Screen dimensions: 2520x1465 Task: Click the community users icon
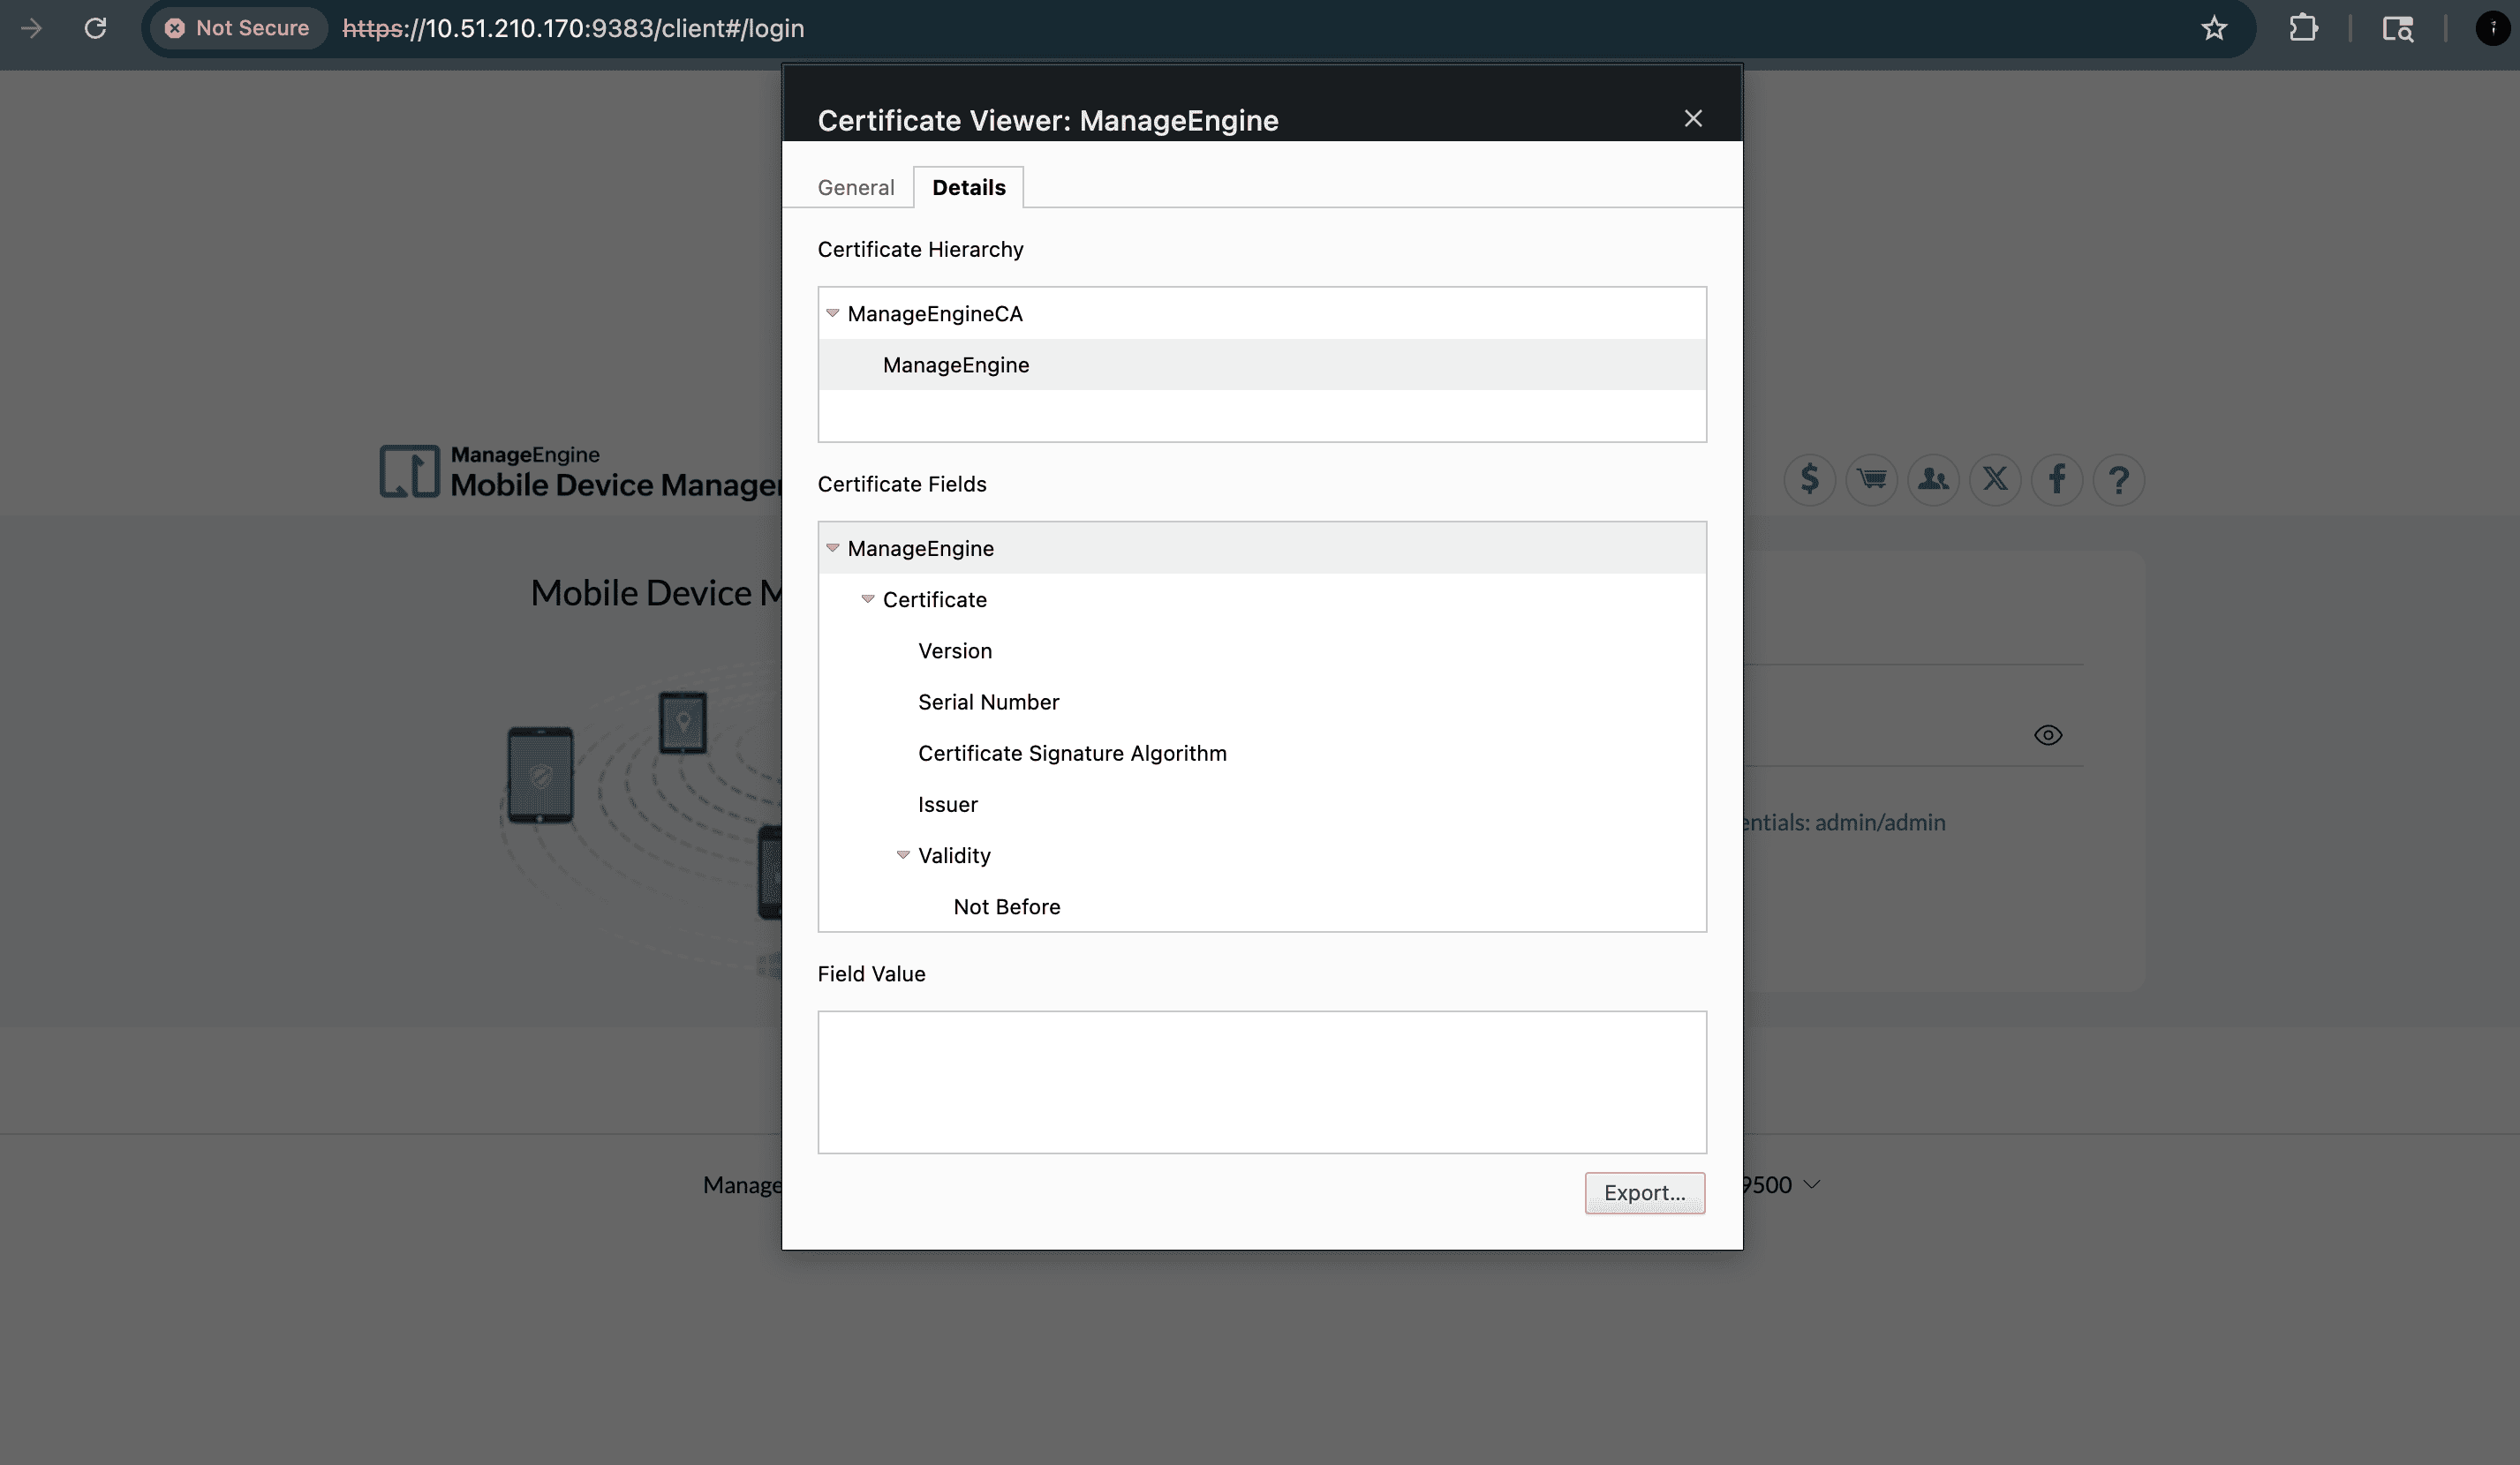click(1933, 480)
